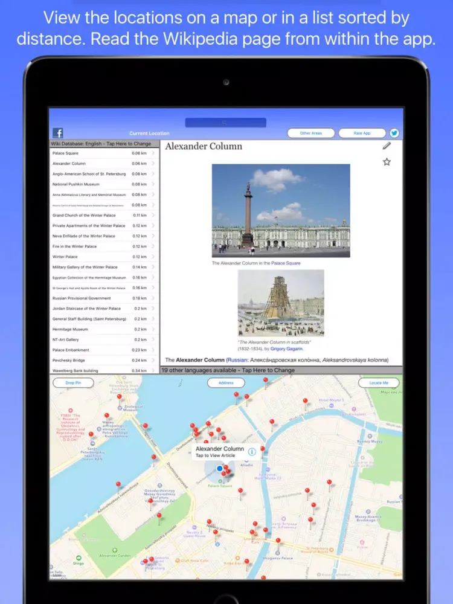Open Military Gallery of the Winter Palace
The width and height of the screenshot is (453, 604).
coord(104,268)
